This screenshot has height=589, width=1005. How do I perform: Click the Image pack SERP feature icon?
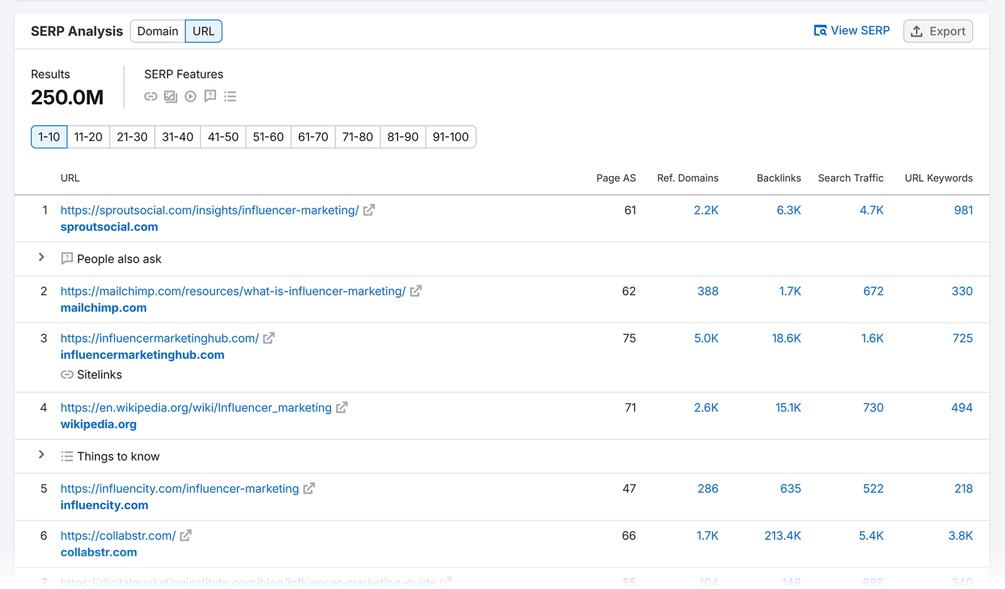click(x=170, y=96)
